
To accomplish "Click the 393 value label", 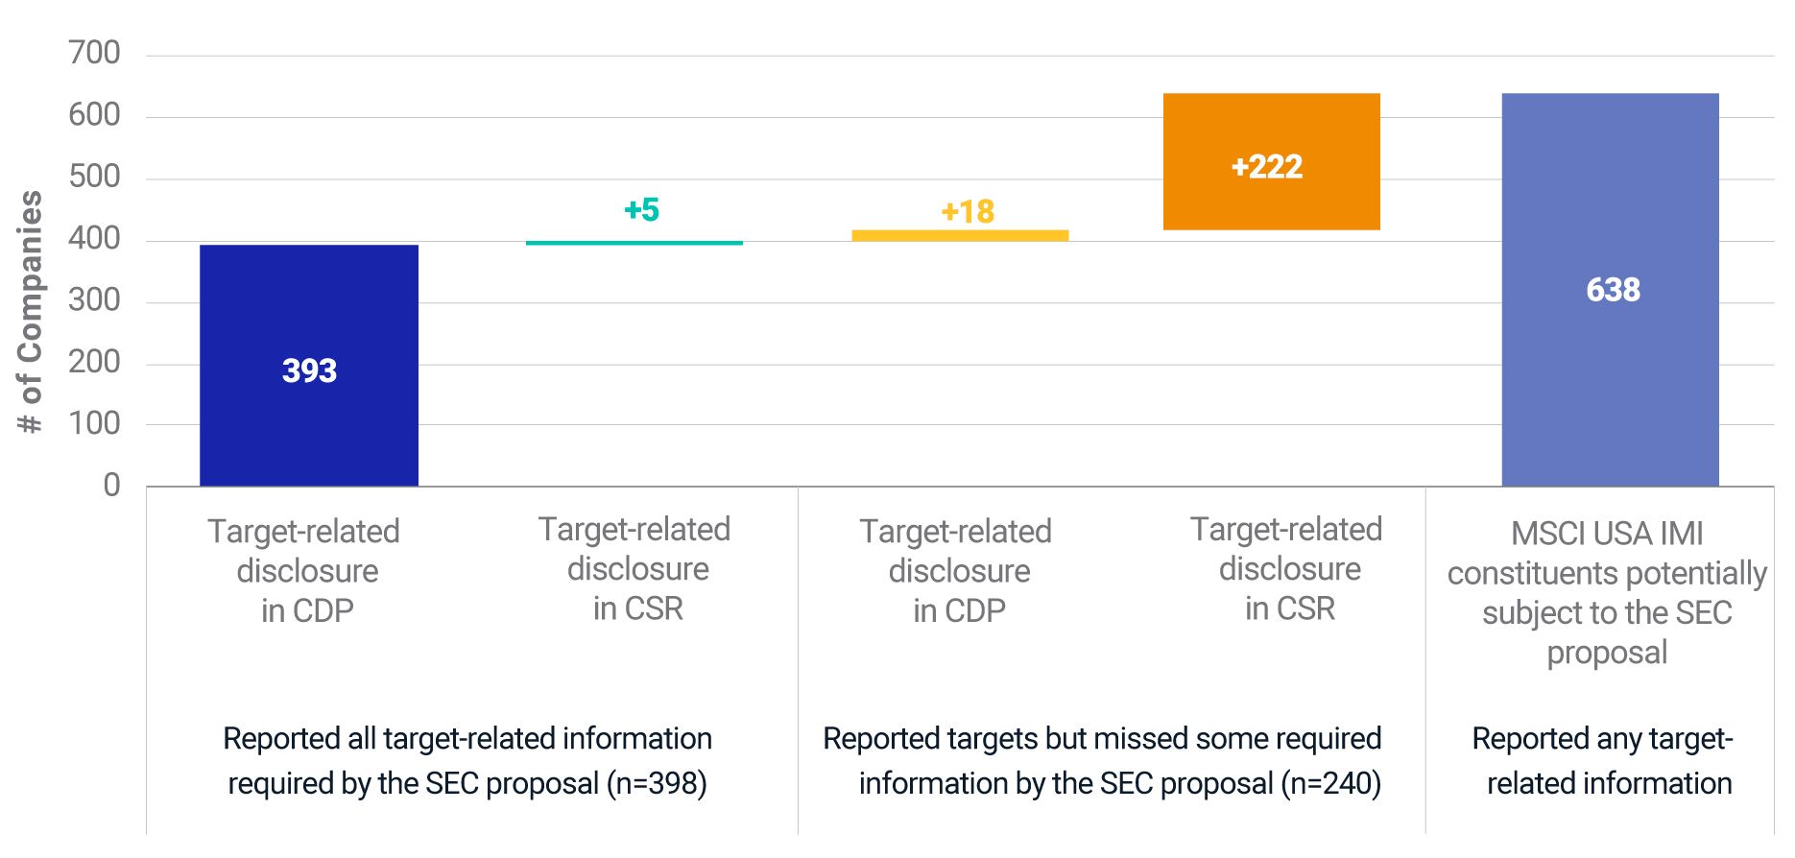I will pos(309,370).
